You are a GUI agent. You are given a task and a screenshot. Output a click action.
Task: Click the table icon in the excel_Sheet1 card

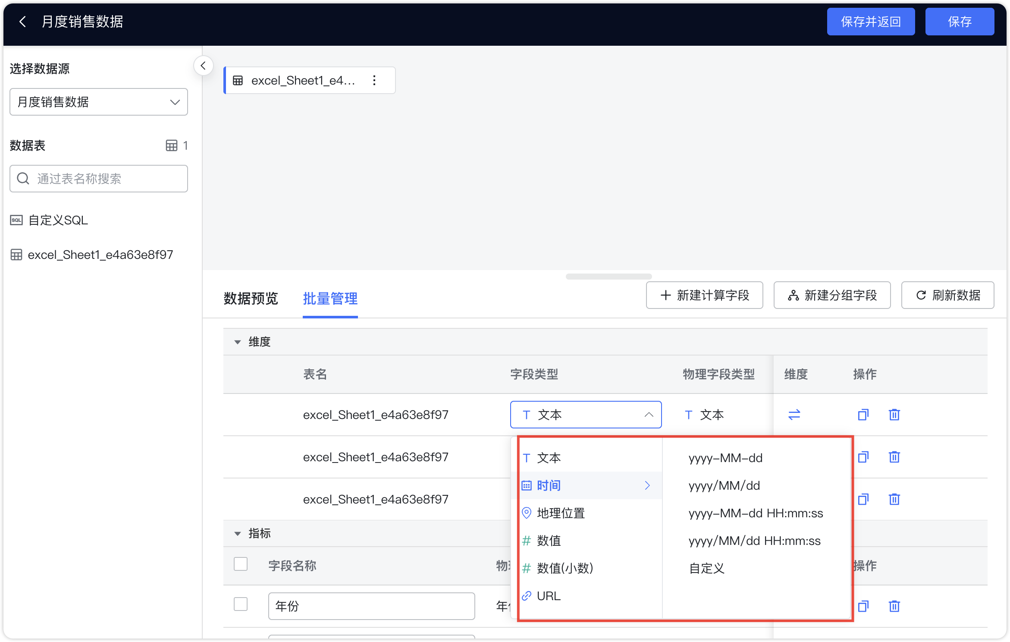click(x=238, y=81)
